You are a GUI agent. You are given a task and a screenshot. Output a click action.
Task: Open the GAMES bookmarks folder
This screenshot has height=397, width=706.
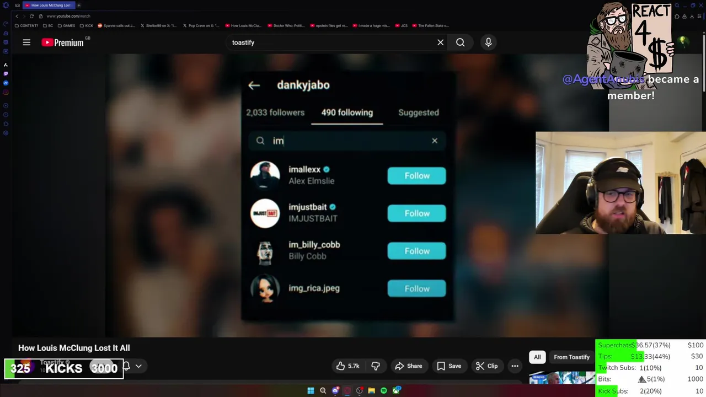point(66,25)
